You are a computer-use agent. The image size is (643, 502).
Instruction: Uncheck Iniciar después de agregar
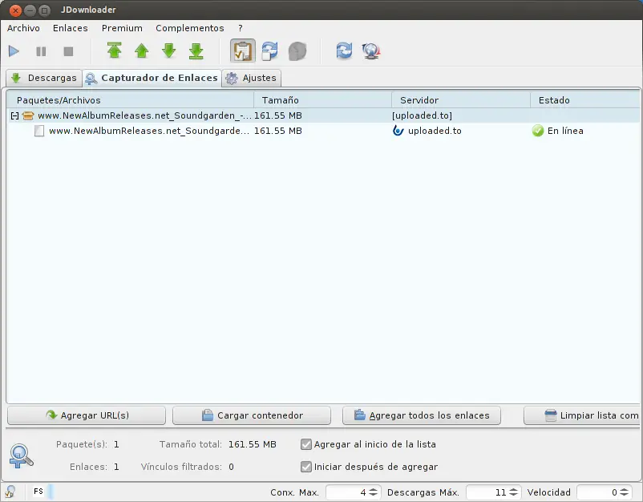click(x=306, y=467)
